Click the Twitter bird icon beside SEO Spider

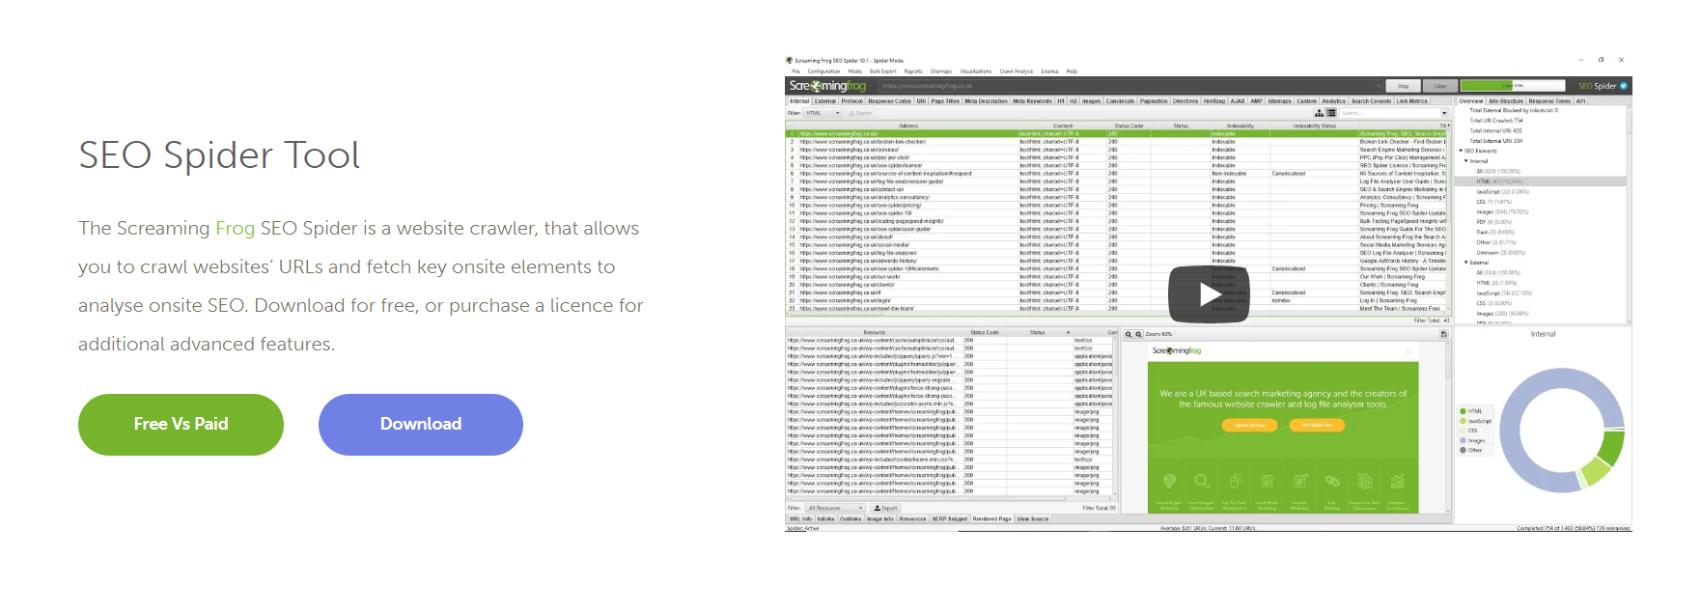click(1624, 86)
